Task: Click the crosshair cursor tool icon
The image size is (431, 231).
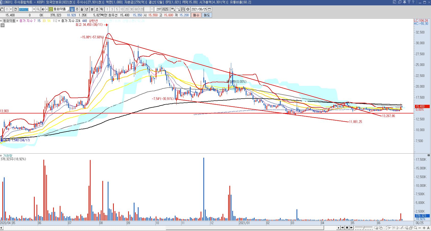Action: [x=389, y=228]
